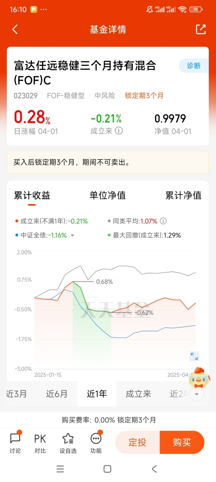Switch to 单位净值 tab
This screenshot has width=216, height=482.
pos(108,195)
